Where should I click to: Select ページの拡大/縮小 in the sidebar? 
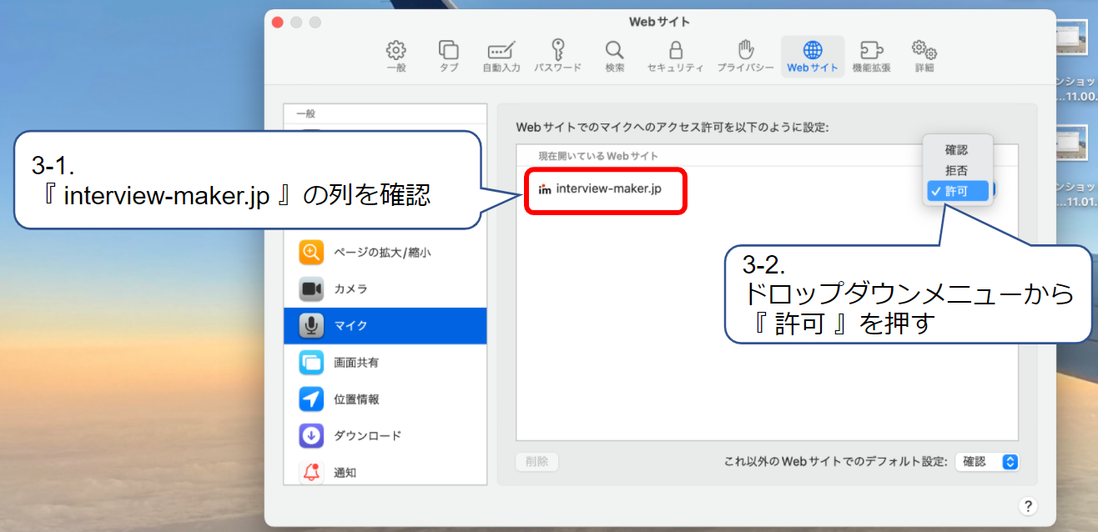click(x=385, y=252)
